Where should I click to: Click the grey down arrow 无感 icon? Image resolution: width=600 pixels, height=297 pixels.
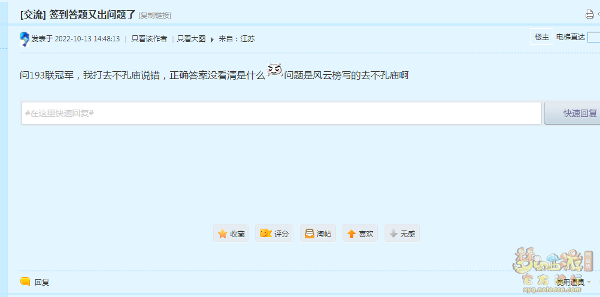393,234
